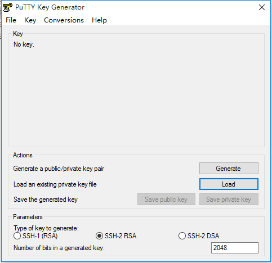Select the SSH-1 (RSA) key type

tap(35, 236)
